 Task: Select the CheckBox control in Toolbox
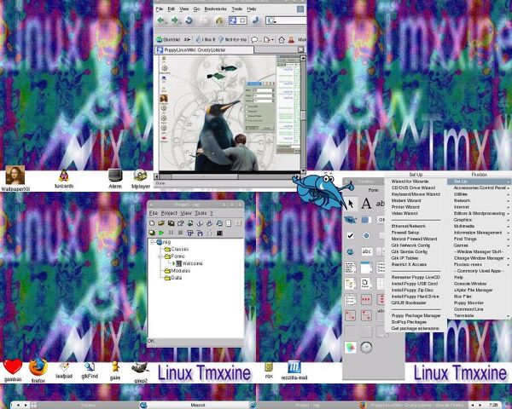coord(351,235)
